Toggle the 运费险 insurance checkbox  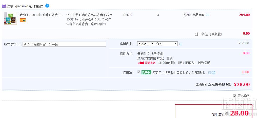click(139, 72)
